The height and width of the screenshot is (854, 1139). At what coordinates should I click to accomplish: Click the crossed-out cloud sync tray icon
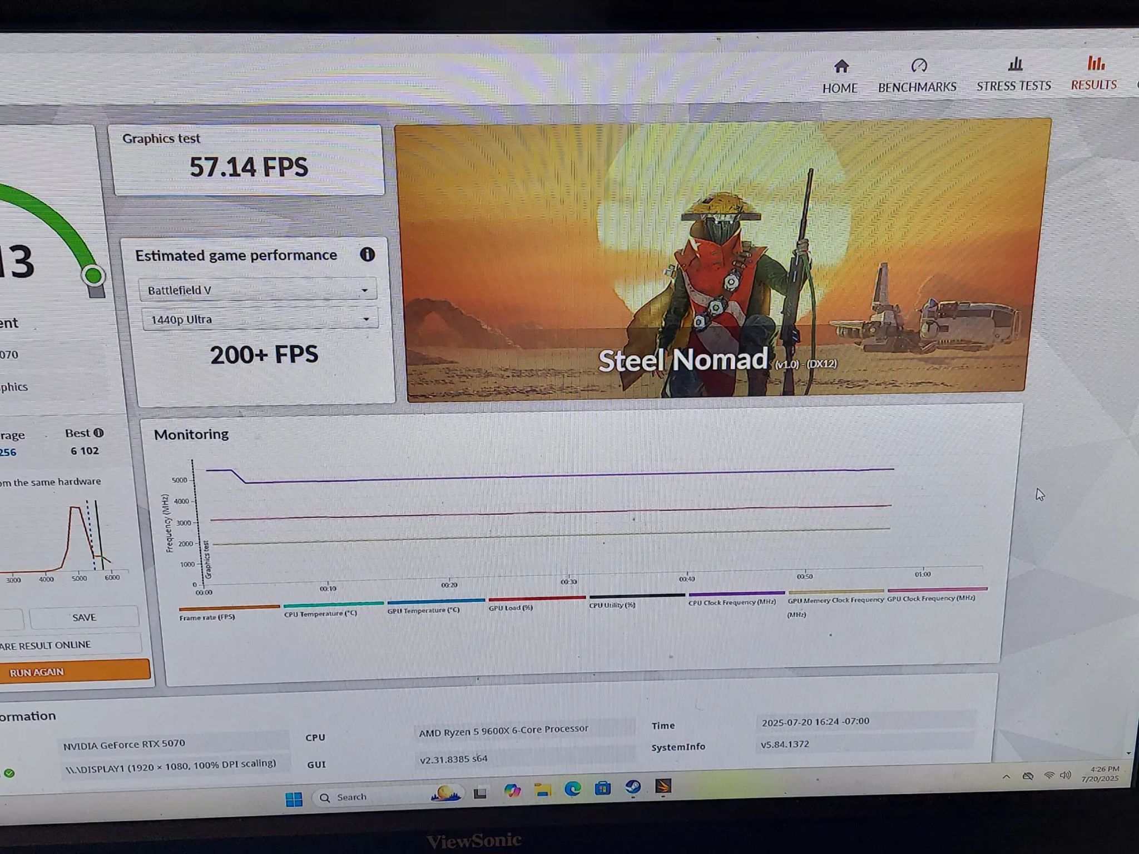1028,776
